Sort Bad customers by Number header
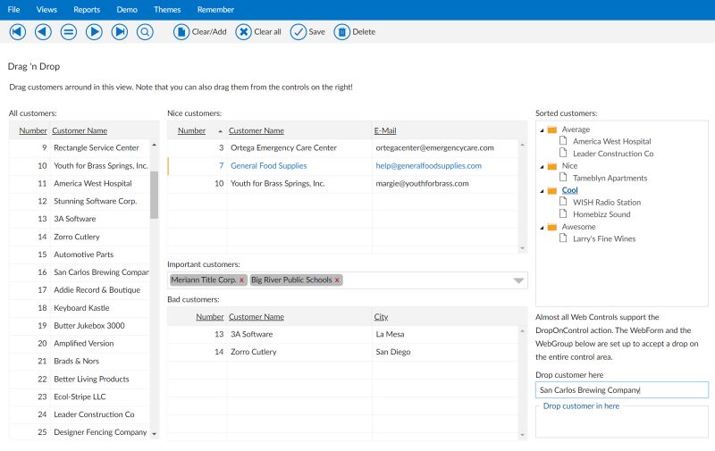Image resolution: width=715 pixels, height=451 pixels. (210, 317)
